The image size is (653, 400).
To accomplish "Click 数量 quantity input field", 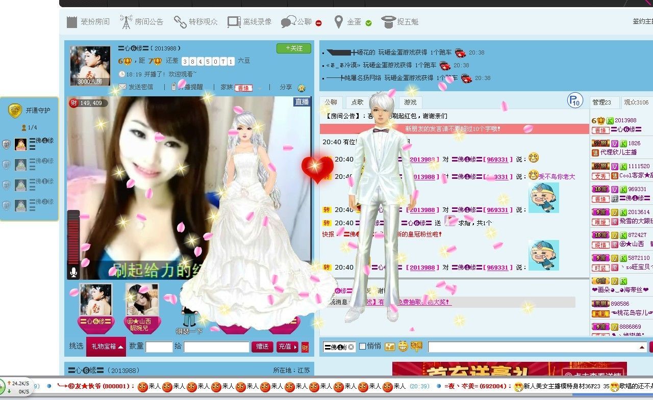I will click(159, 347).
